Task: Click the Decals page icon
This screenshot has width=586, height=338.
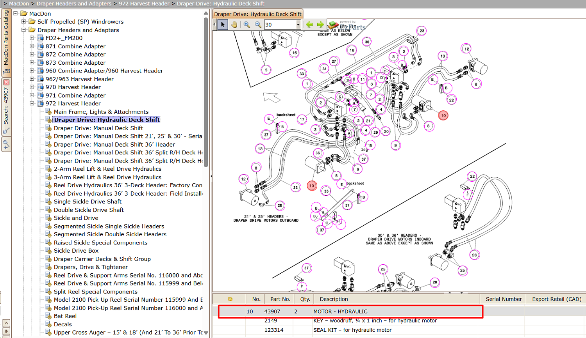Action: coord(49,325)
